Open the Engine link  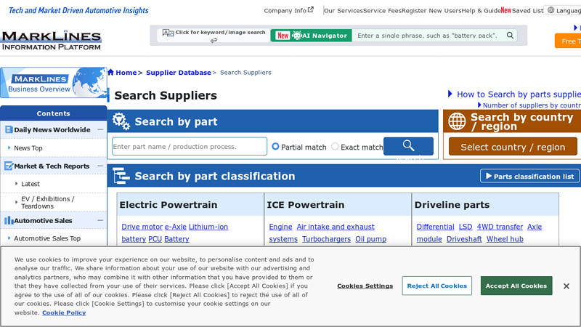pos(280,227)
